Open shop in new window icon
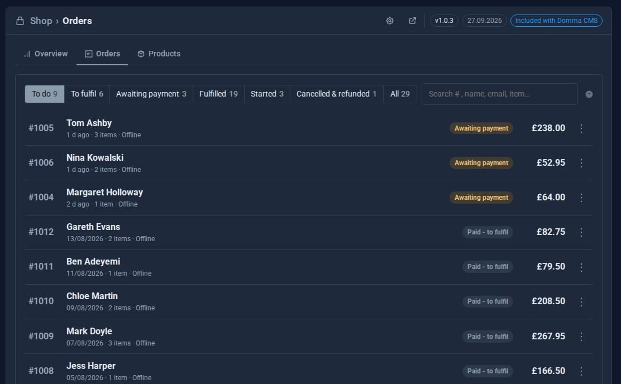 pos(412,21)
